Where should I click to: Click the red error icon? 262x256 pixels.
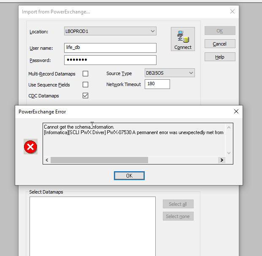point(30,146)
